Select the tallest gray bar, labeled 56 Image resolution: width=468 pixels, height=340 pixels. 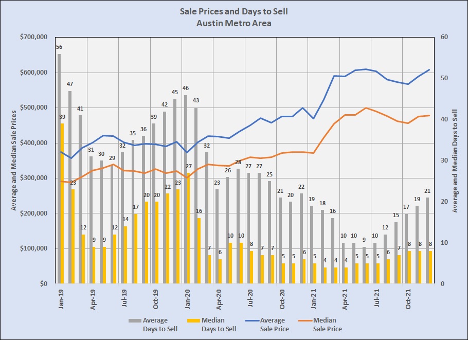point(59,170)
